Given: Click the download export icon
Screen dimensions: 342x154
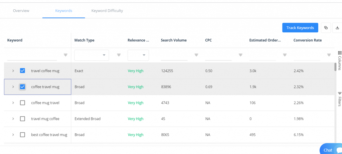Looking at the screenshot, I should tap(337, 28).
